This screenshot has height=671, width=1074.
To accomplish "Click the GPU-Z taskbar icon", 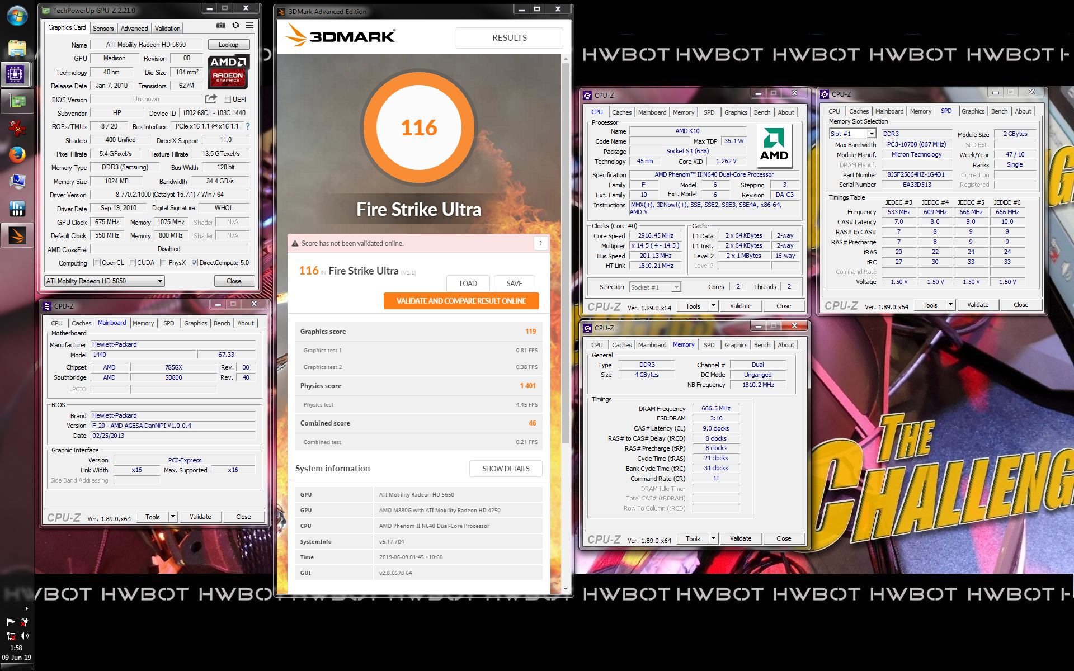I will (17, 101).
